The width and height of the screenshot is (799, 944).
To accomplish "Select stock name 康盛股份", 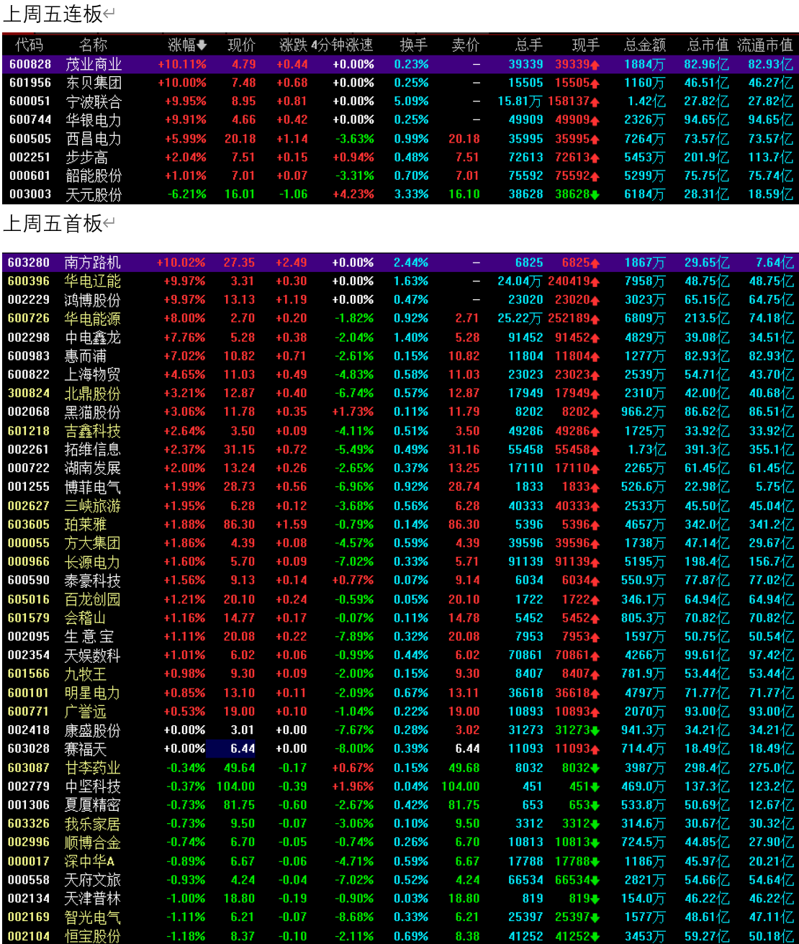I will coord(93,730).
